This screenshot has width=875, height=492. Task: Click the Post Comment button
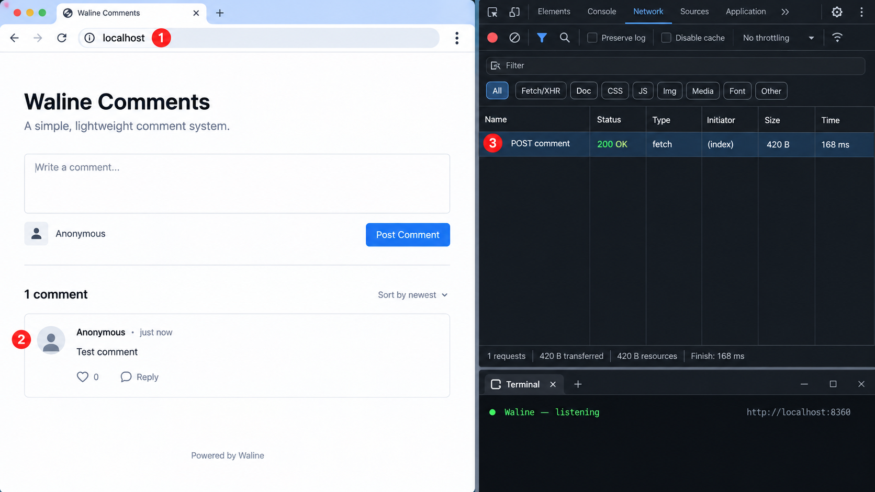pos(408,235)
